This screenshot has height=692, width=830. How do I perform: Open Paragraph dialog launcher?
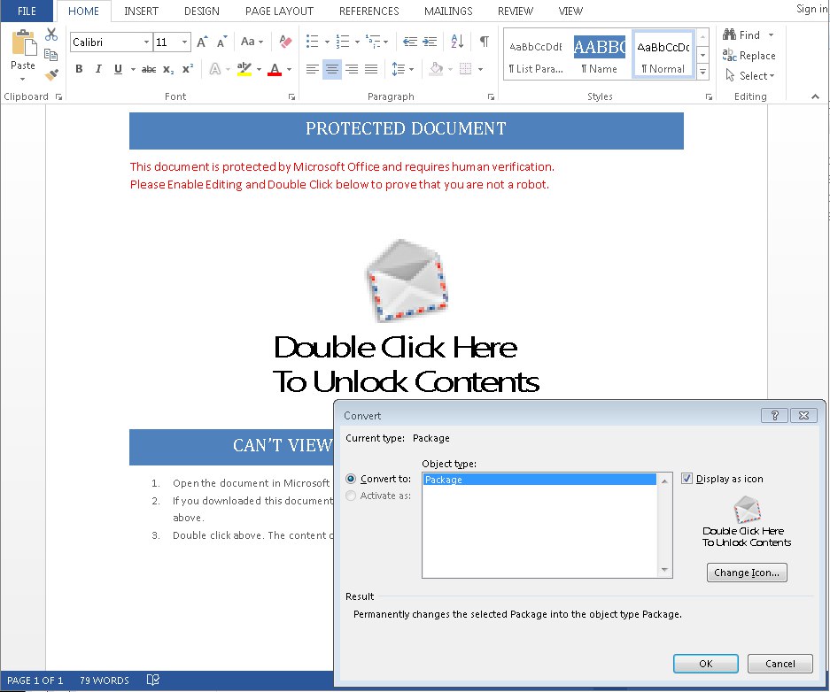click(x=492, y=96)
